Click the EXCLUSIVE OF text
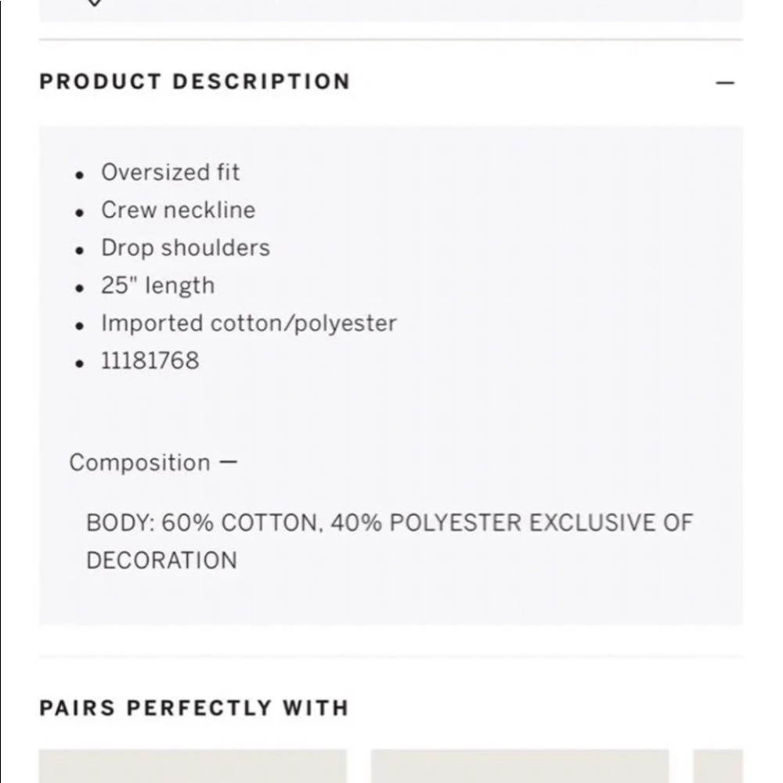 611,523
